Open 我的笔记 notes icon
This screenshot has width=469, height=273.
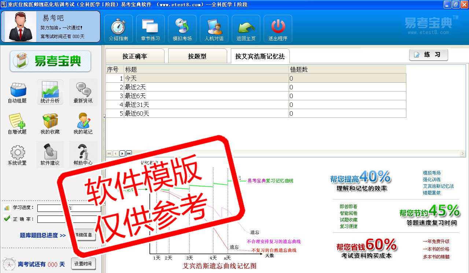83,124
